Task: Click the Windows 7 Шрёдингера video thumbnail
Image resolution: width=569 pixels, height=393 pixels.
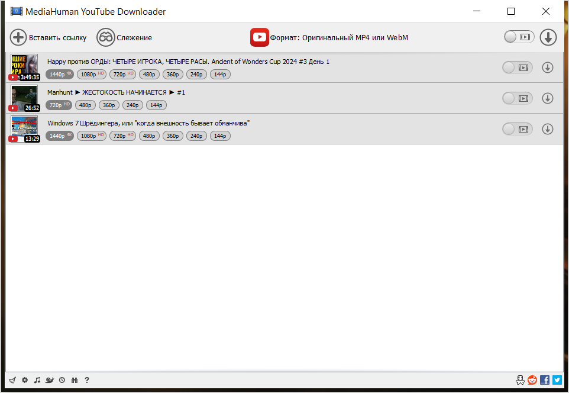Action: (x=24, y=129)
